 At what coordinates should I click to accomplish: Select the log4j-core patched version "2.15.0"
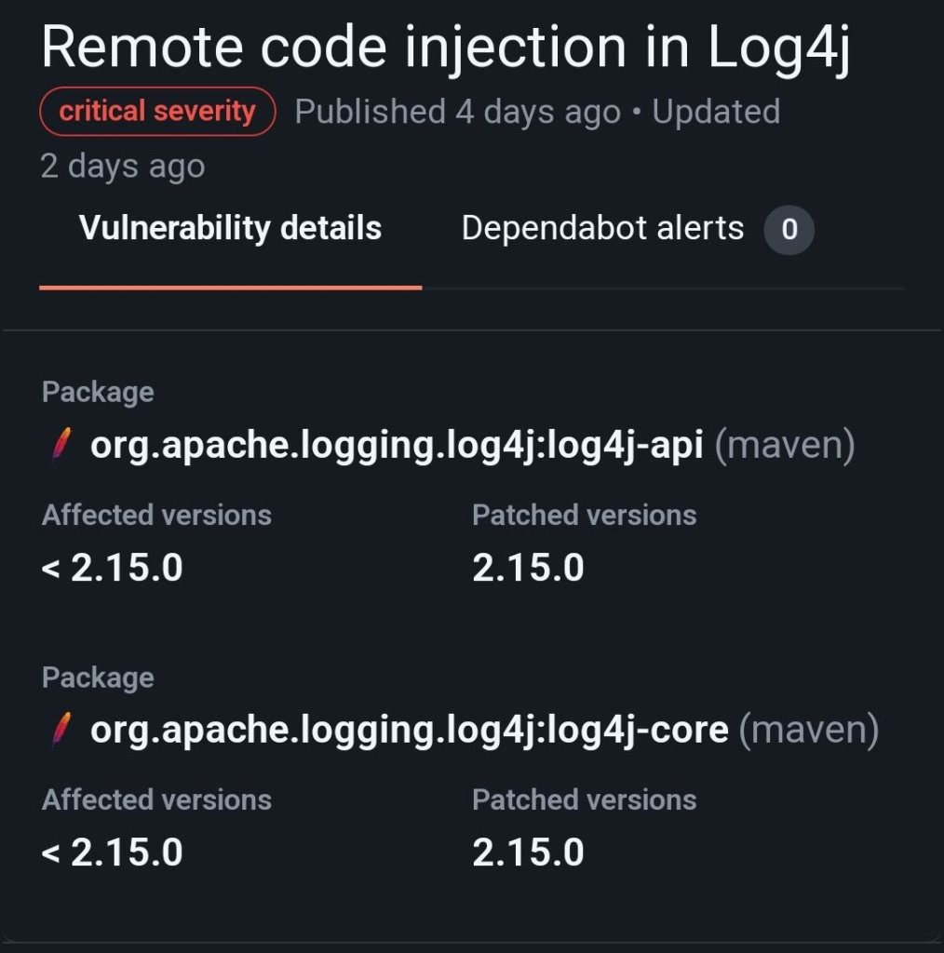(x=528, y=852)
